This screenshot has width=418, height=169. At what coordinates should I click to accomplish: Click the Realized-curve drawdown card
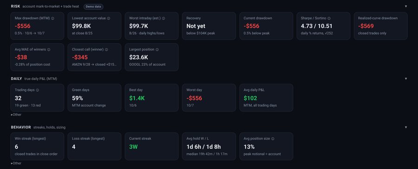[x=381, y=26]
